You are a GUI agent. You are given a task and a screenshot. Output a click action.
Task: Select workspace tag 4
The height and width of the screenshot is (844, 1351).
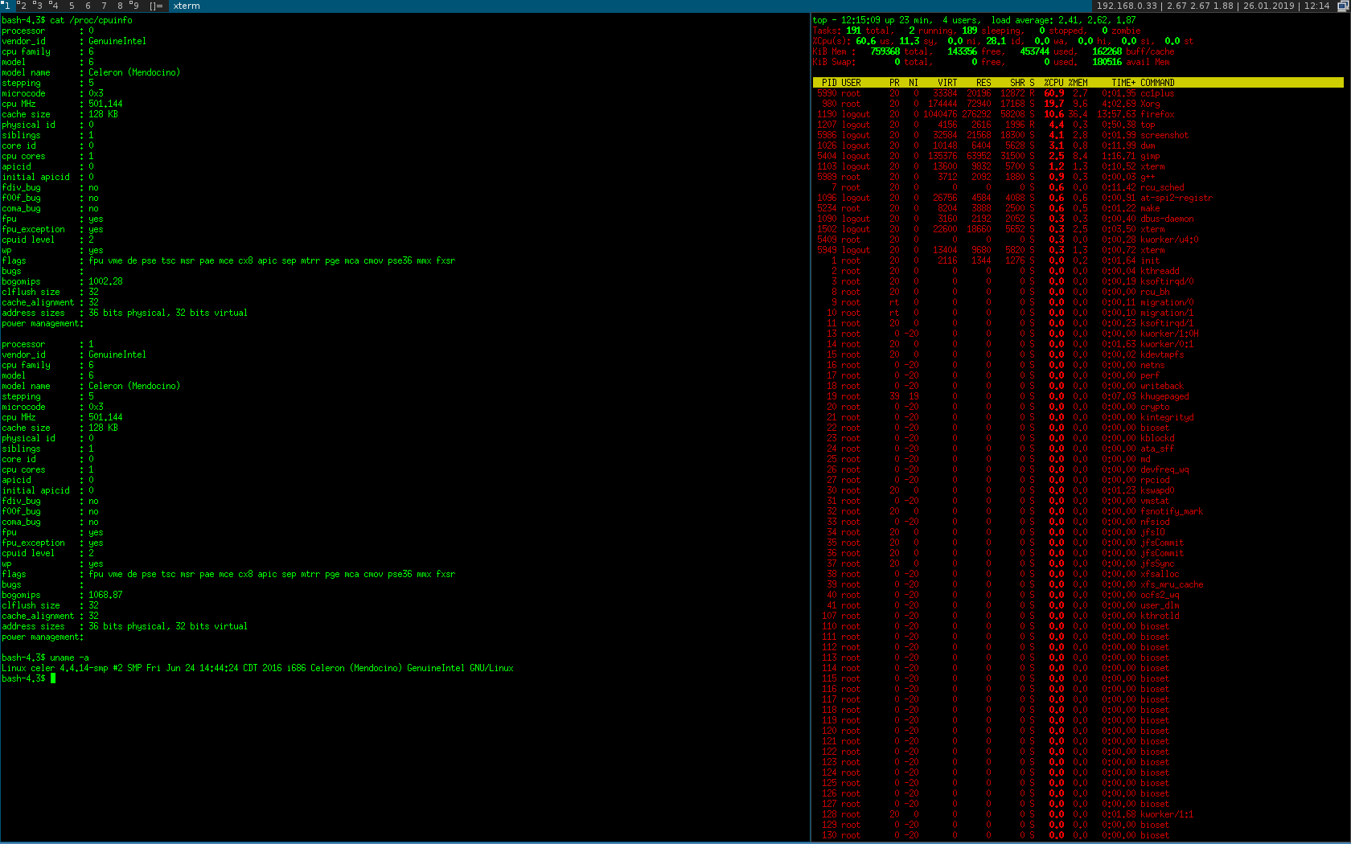click(54, 6)
